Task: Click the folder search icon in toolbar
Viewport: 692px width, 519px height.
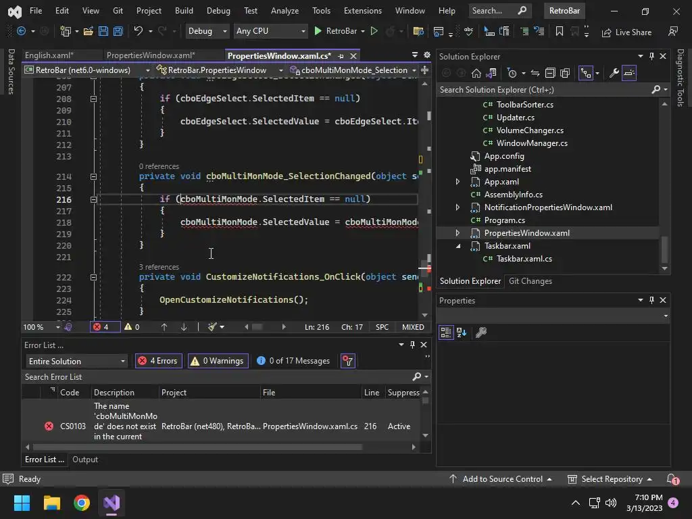Action: coord(418,31)
